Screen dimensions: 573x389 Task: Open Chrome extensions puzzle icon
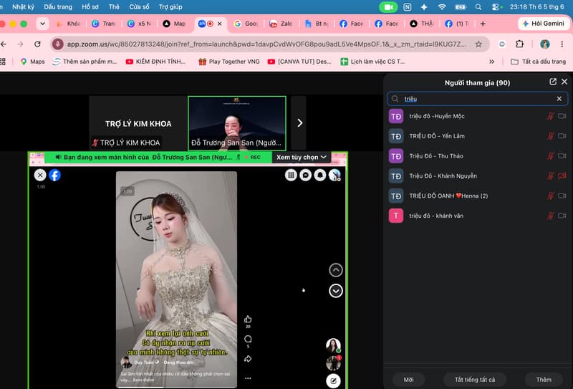point(519,44)
